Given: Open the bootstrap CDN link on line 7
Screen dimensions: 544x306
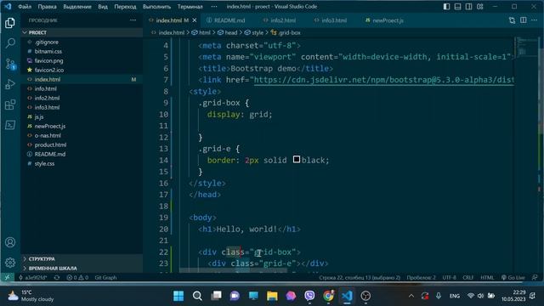Looking at the screenshot, I should click(383, 80).
